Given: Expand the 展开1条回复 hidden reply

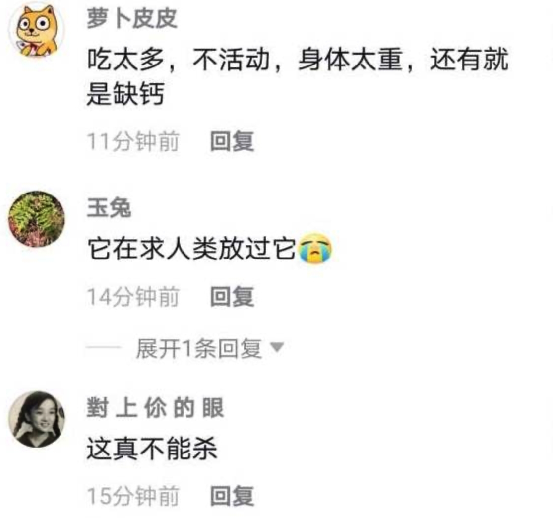Looking at the screenshot, I should click(x=198, y=349).
